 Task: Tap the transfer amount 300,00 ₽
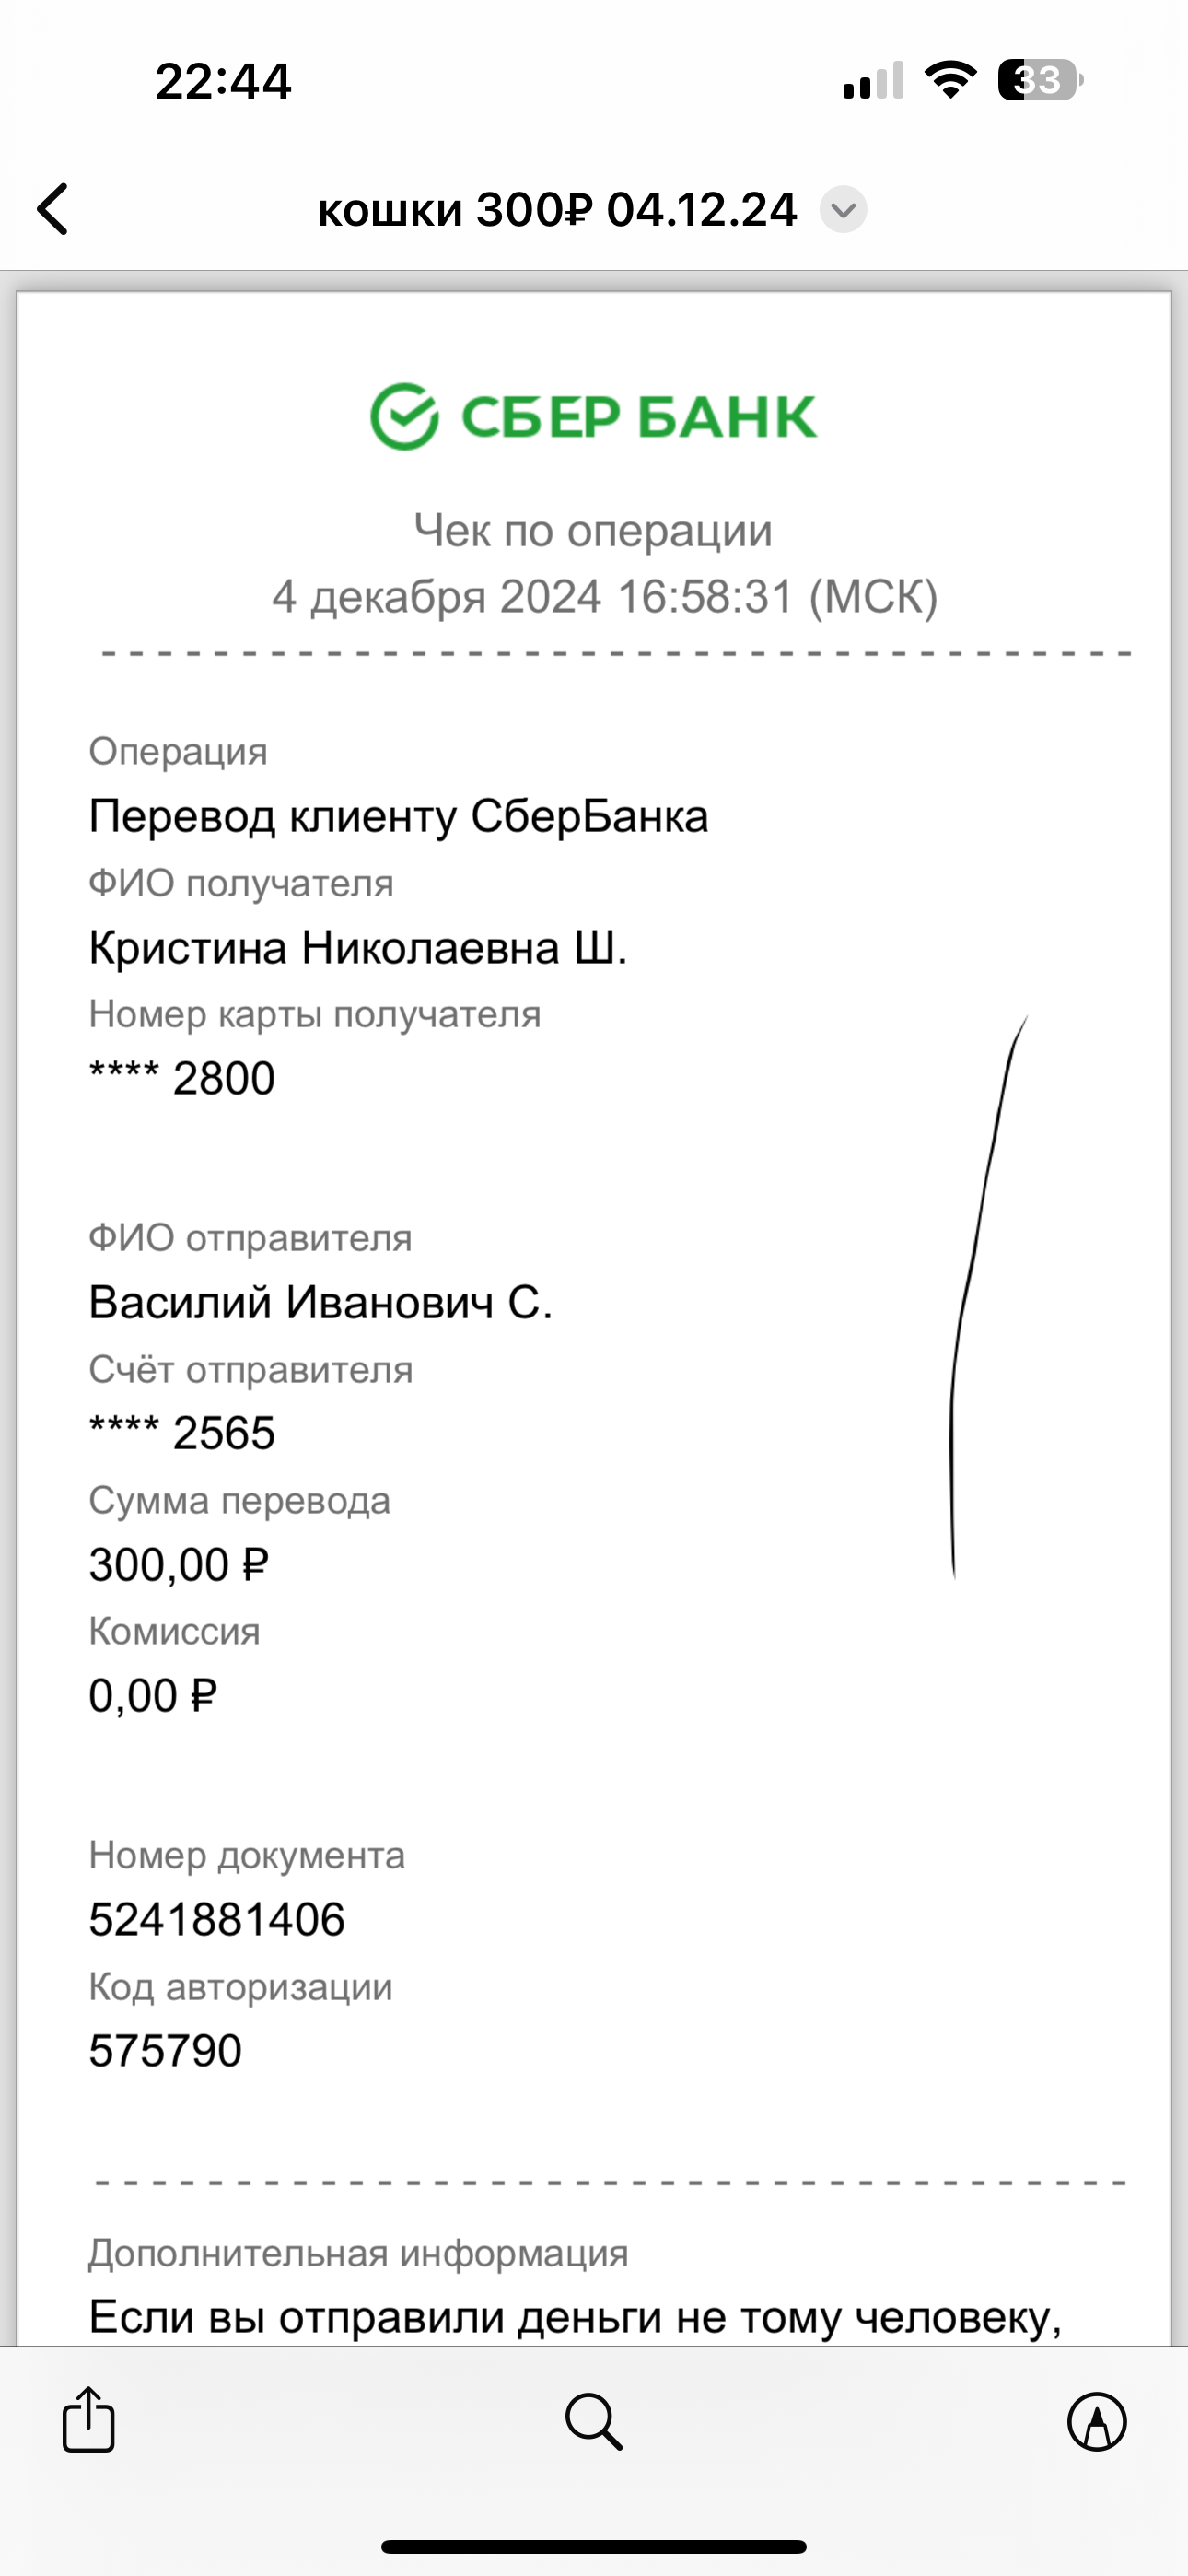click(179, 1565)
